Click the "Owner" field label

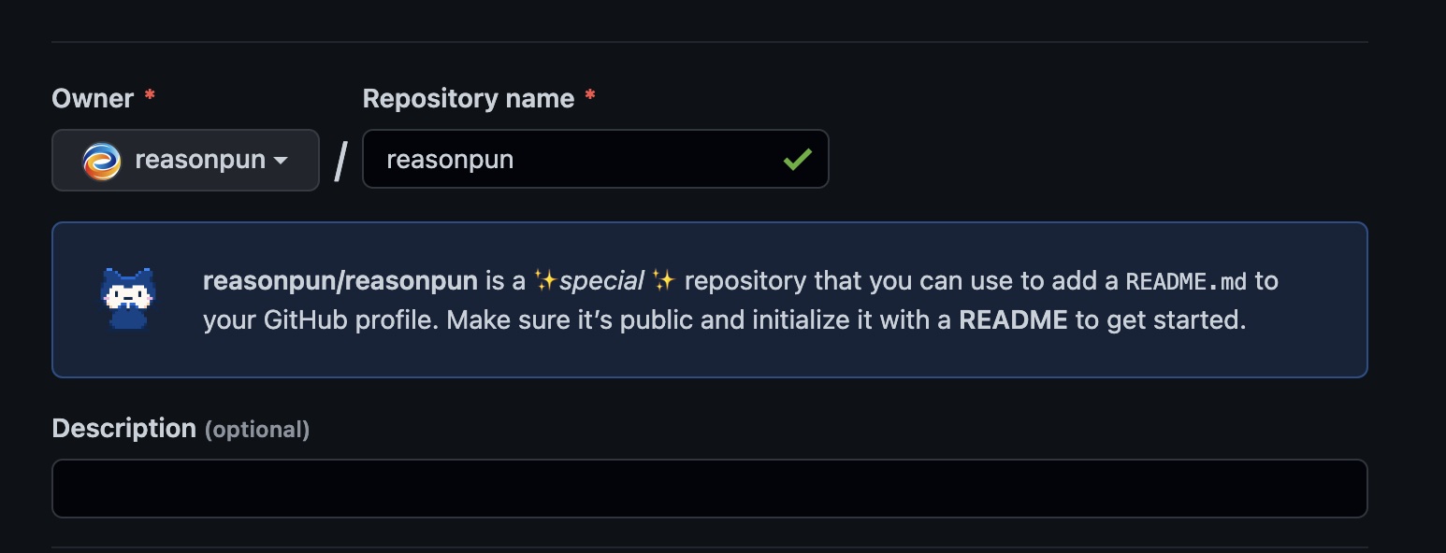(93, 98)
